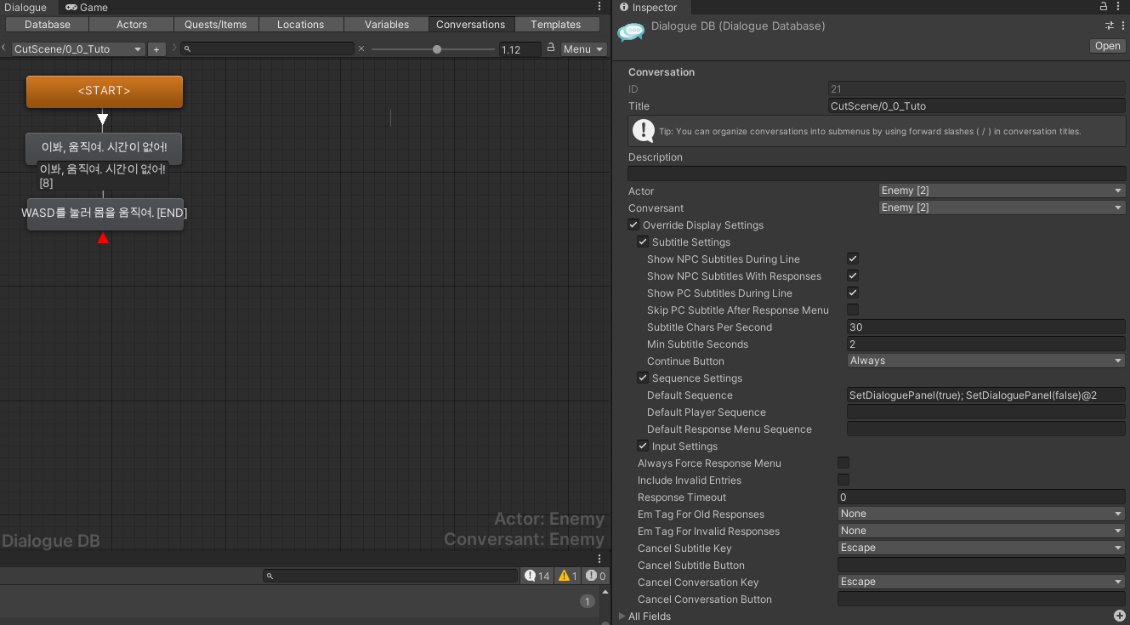Open the Dialogue DB asset icon
The width and height of the screenshot is (1130, 625).
coord(631,31)
